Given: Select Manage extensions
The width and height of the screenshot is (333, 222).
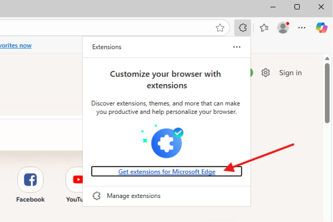Looking at the screenshot, I should pos(133,196).
